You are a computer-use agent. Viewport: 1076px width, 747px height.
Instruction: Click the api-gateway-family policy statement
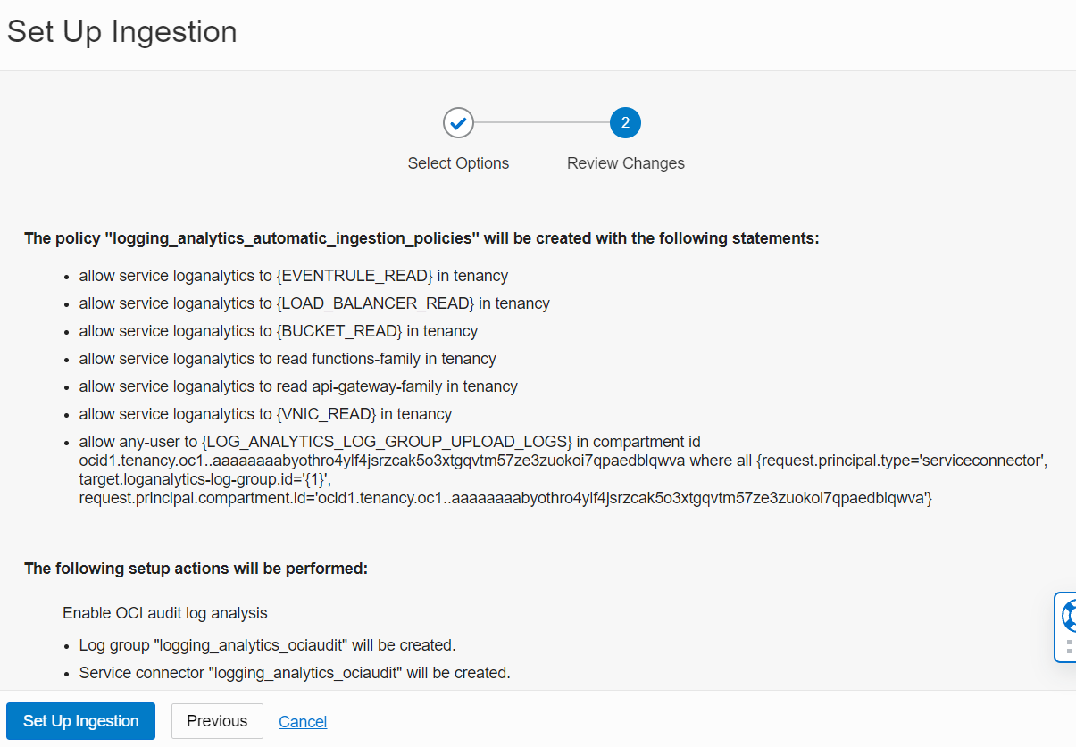click(298, 386)
